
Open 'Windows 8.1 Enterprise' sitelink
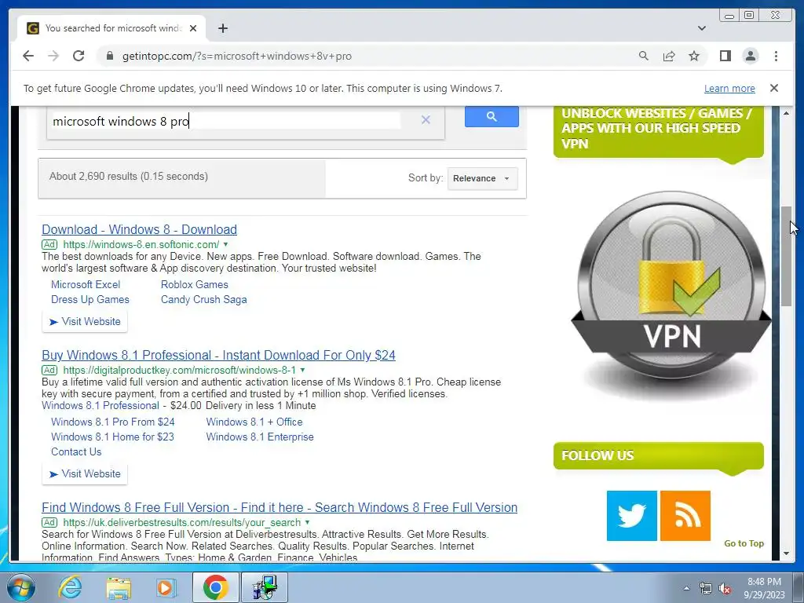point(260,437)
